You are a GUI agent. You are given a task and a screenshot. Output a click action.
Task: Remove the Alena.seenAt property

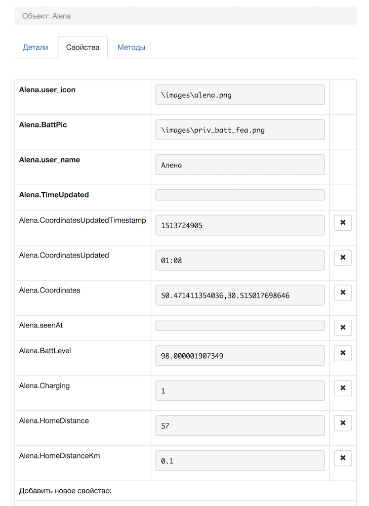(x=343, y=328)
